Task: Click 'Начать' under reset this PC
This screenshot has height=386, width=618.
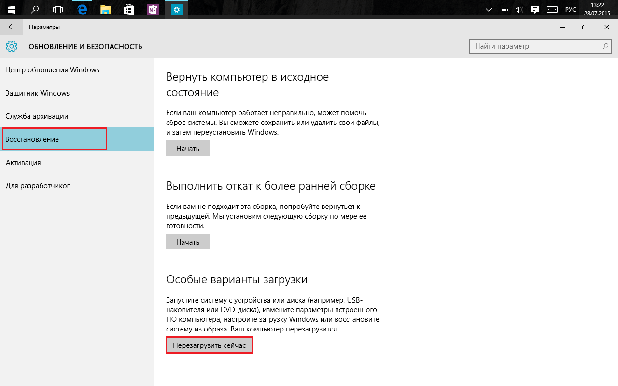Action: point(188,149)
